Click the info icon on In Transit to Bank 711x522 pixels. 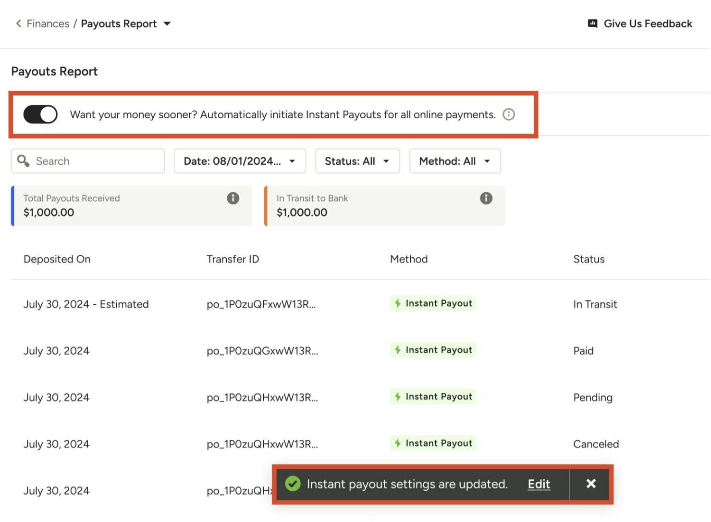(x=486, y=198)
